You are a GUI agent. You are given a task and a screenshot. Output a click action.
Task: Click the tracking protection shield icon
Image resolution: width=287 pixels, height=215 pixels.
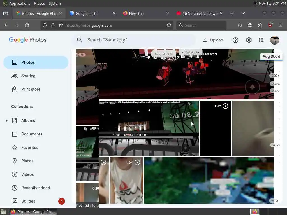[45, 25]
